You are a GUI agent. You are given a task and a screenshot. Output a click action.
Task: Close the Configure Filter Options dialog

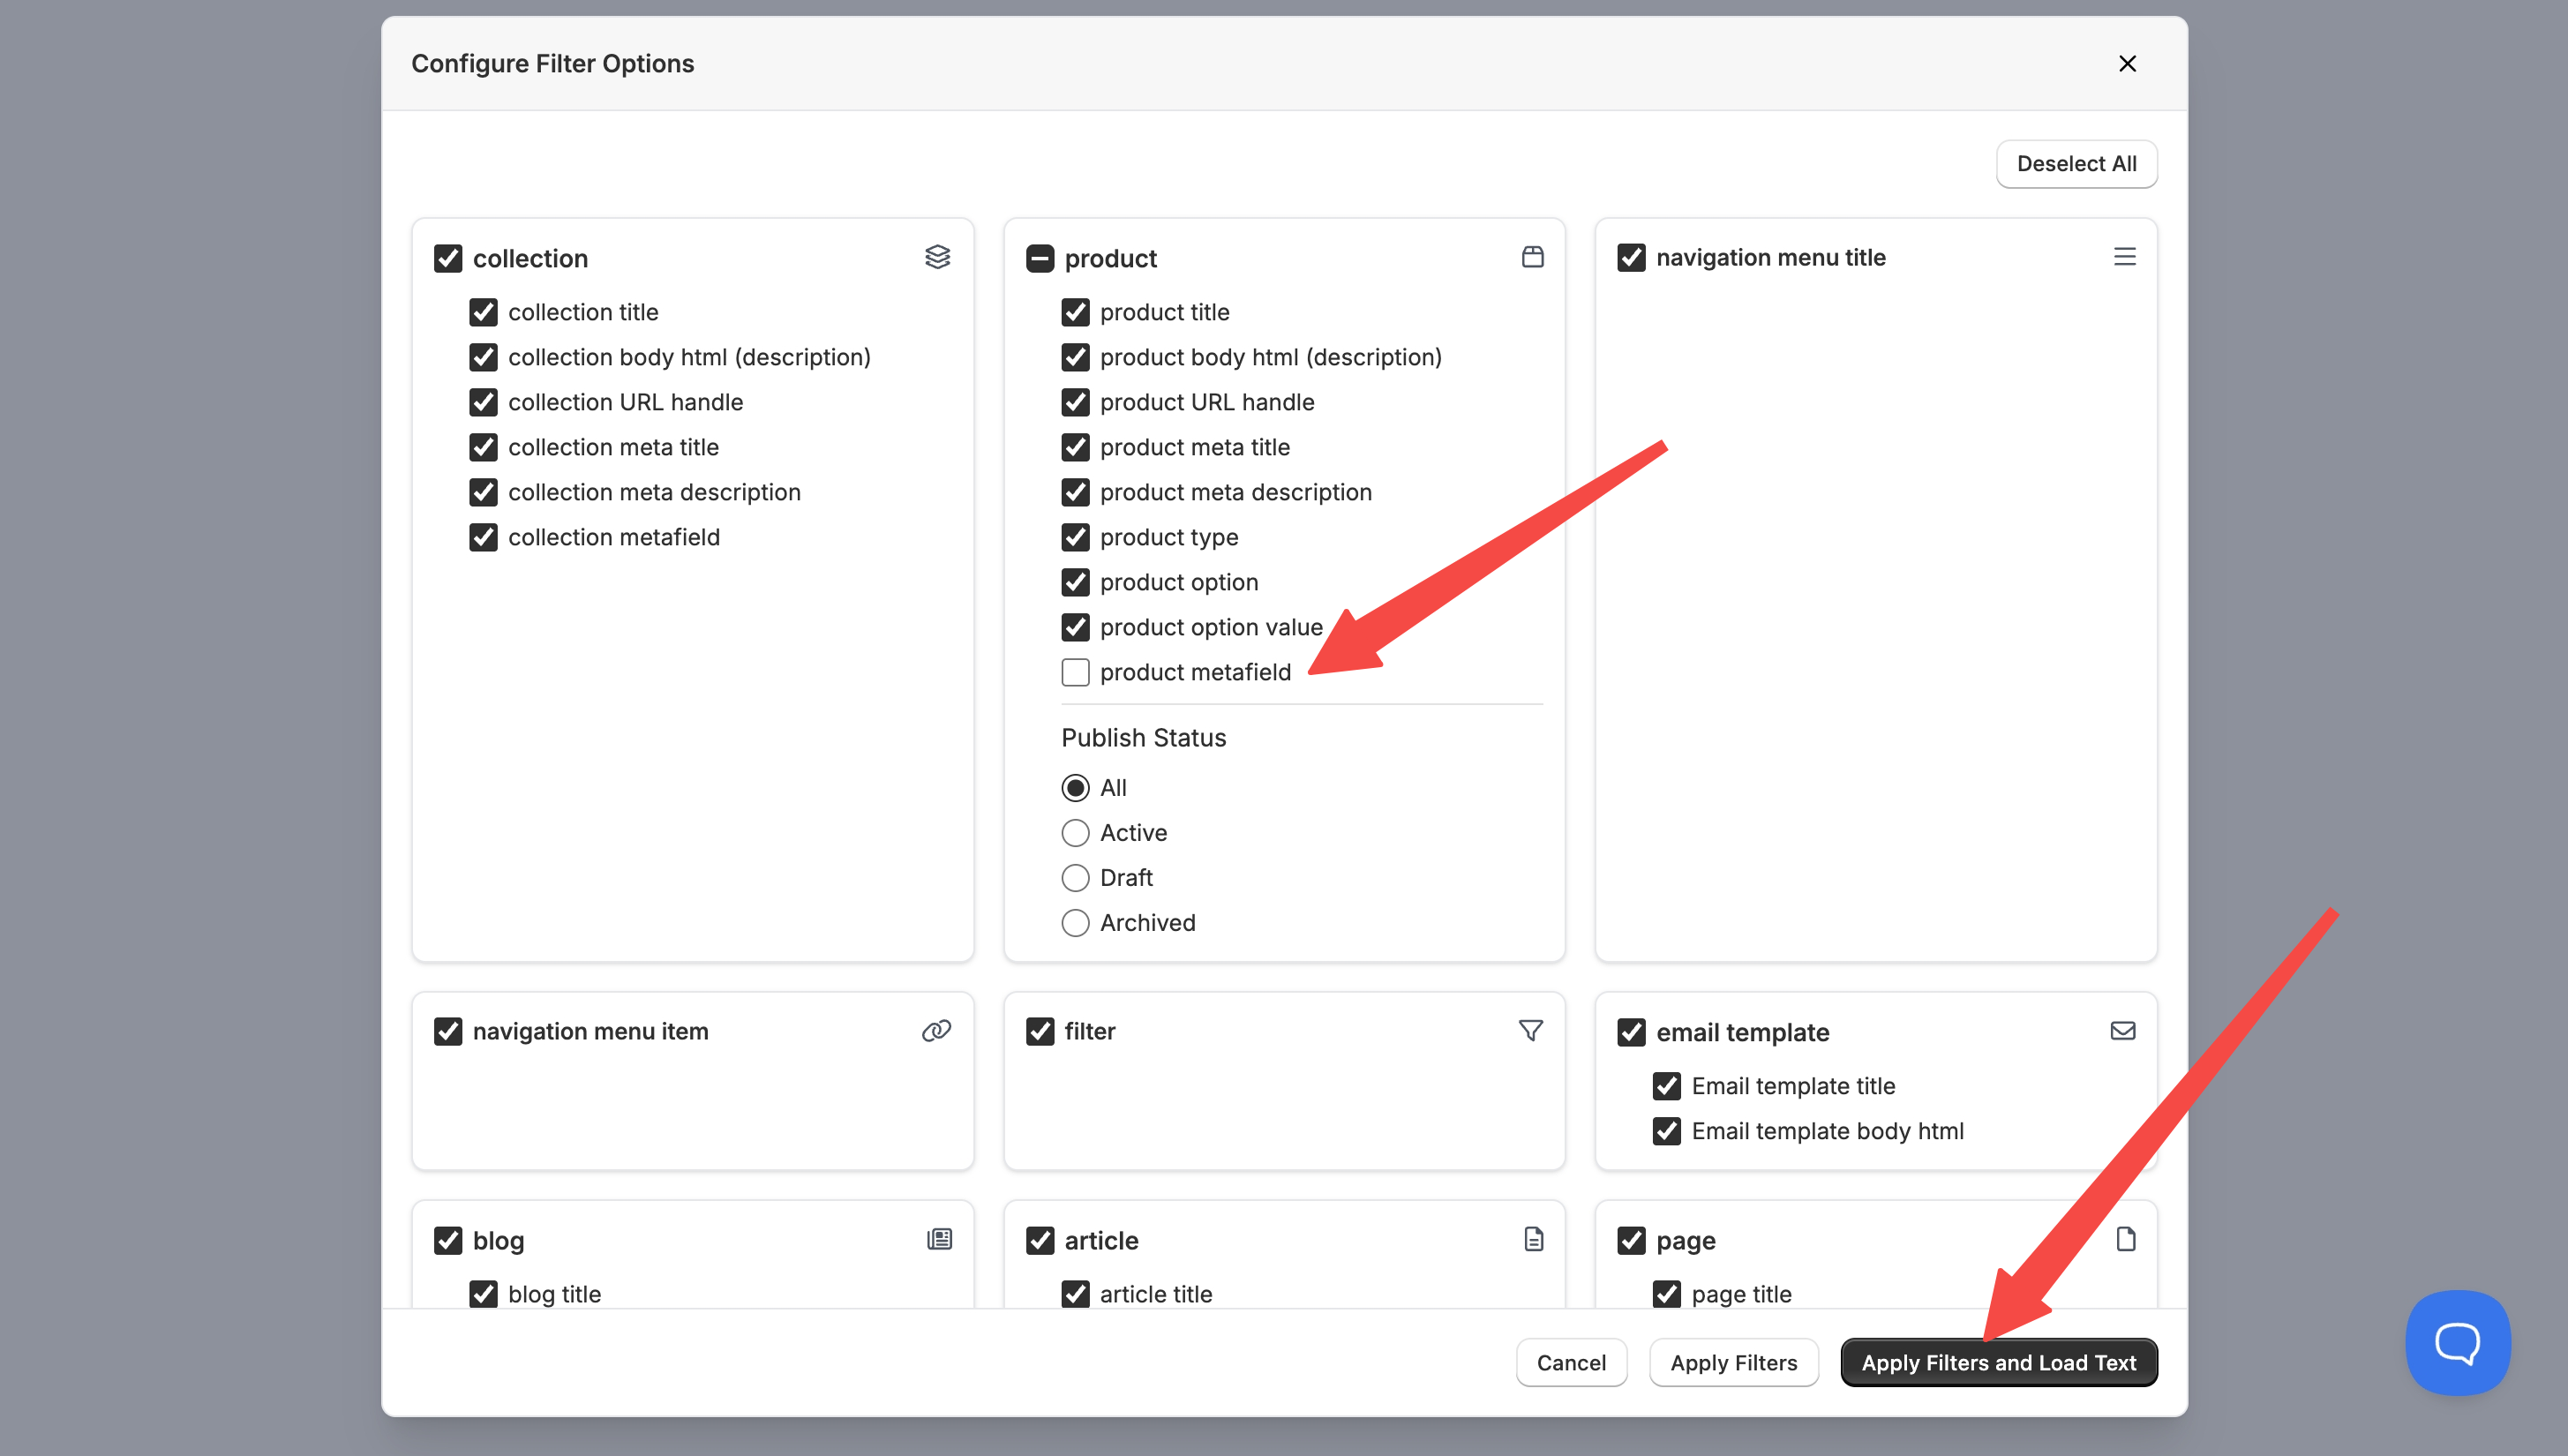(x=2127, y=64)
